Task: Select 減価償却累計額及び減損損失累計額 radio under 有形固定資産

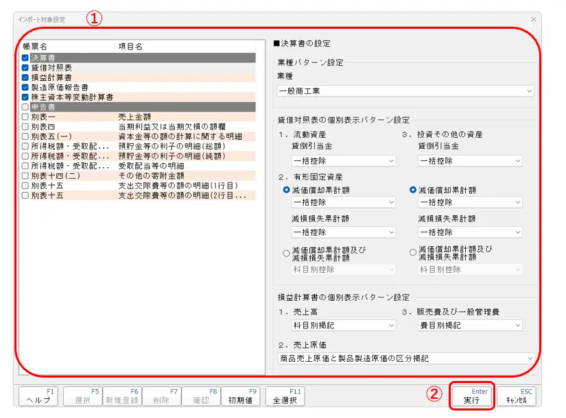Action: point(287,253)
